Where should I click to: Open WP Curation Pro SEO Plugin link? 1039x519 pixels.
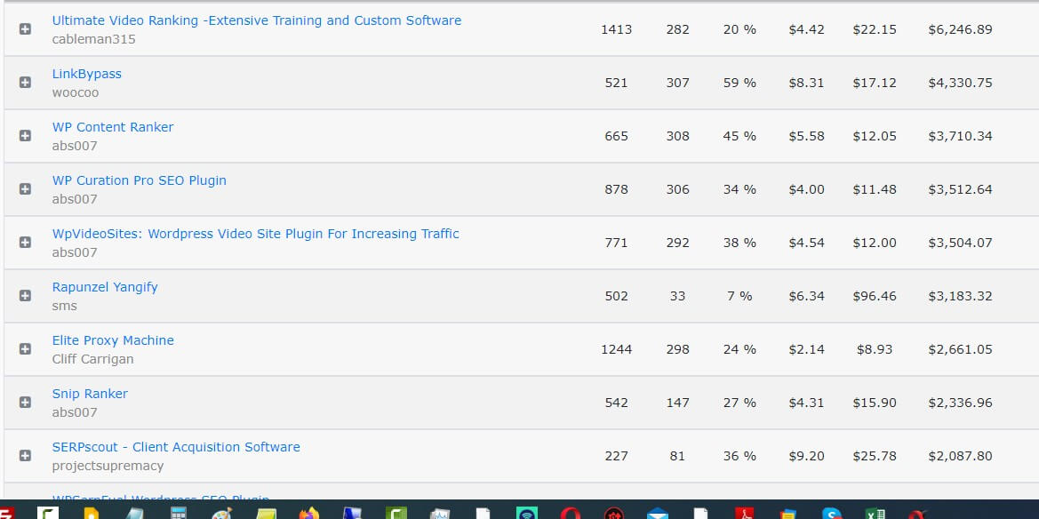pos(140,180)
